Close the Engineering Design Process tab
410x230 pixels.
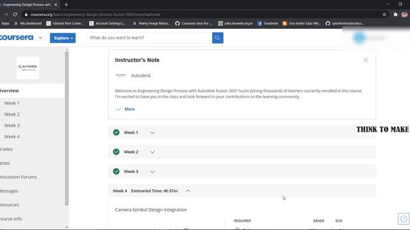(x=56, y=4)
